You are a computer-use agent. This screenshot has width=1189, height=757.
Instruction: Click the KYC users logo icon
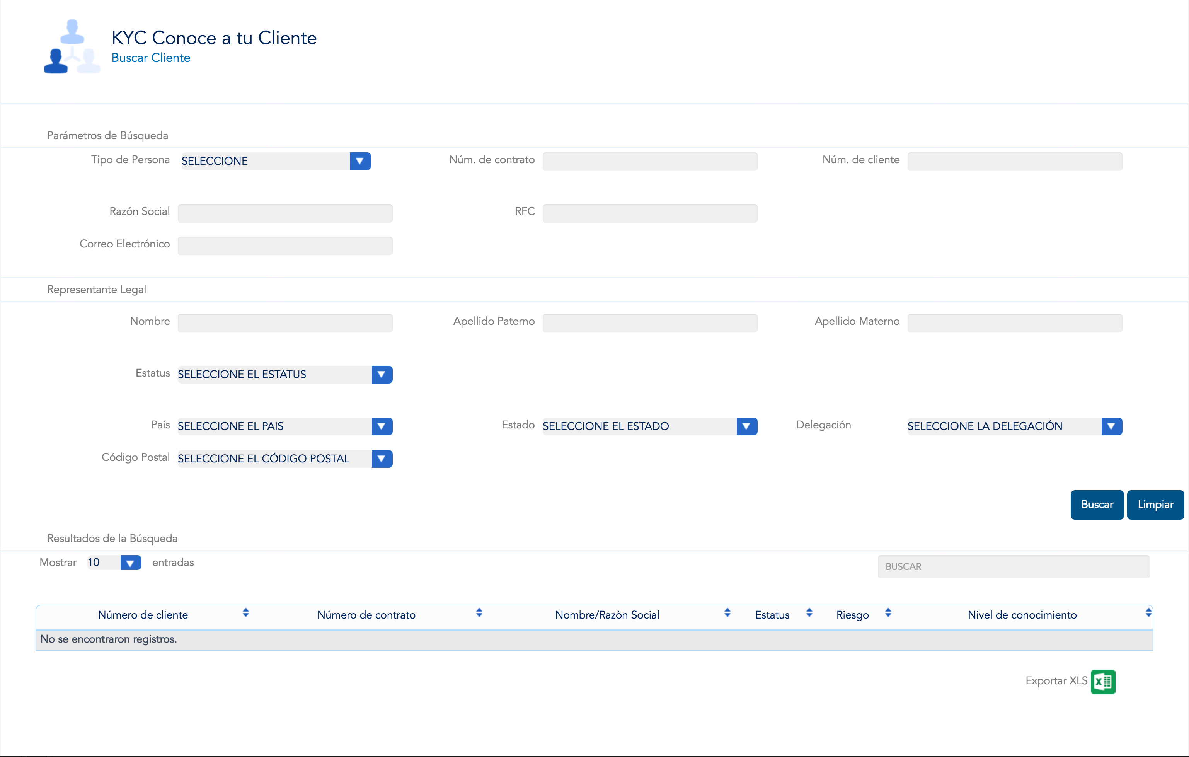(x=72, y=47)
